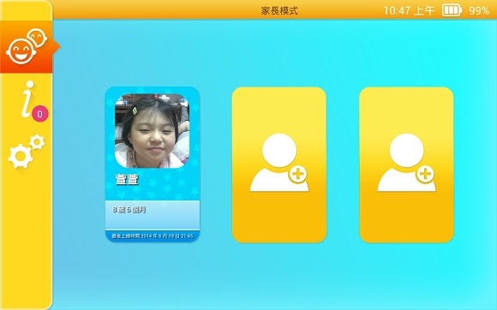
Task: Add a new profile using the middle yellow card
Action: click(x=279, y=165)
